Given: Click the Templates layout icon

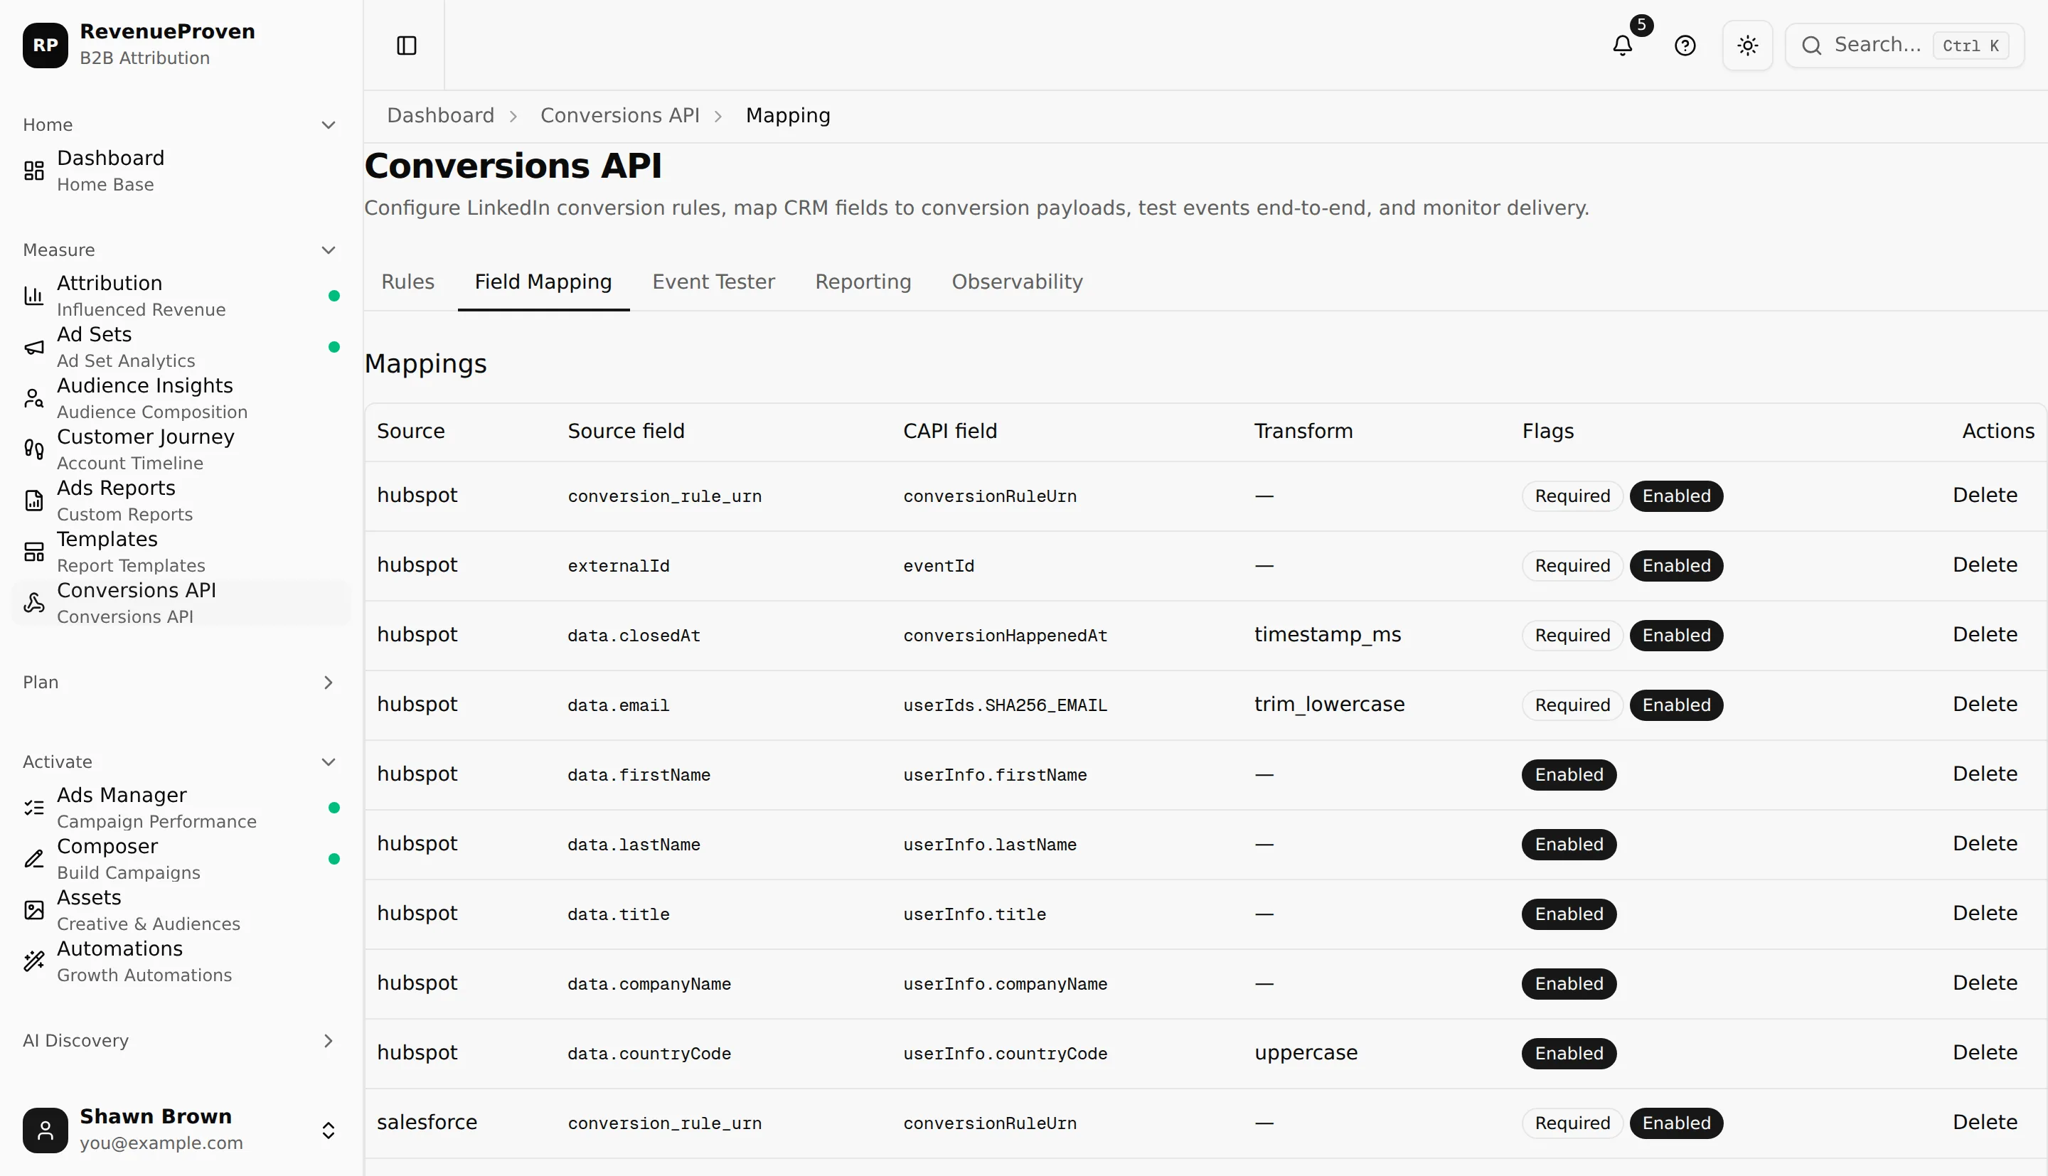Looking at the screenshot, I should pyautogui.click(x=34, y=552).
